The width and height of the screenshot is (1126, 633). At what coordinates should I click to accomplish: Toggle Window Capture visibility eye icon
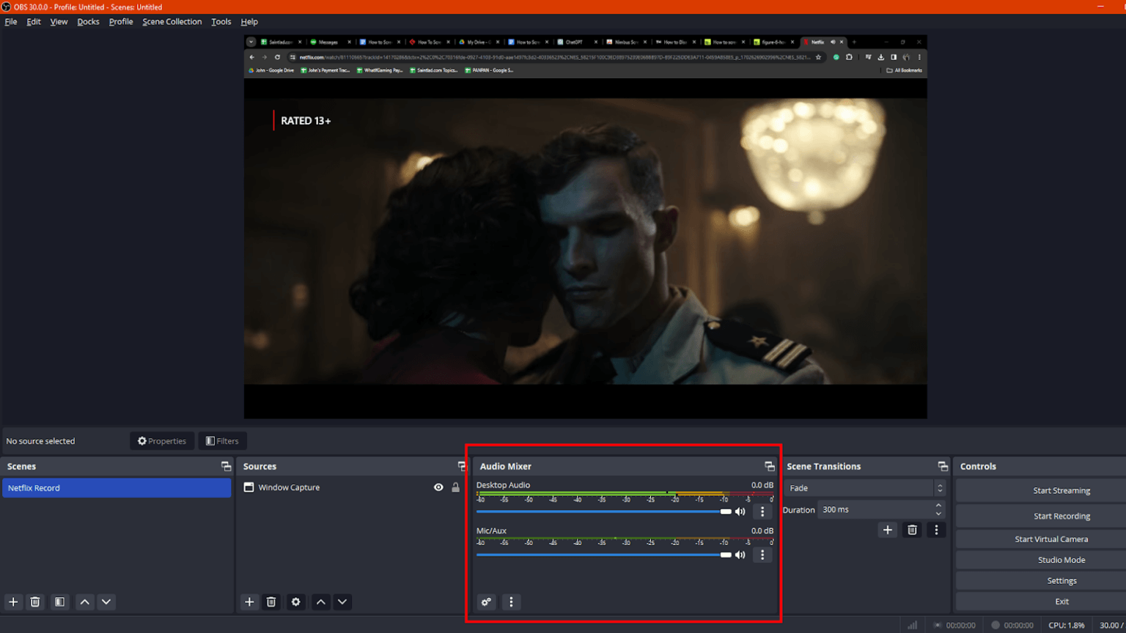(438, 486)
